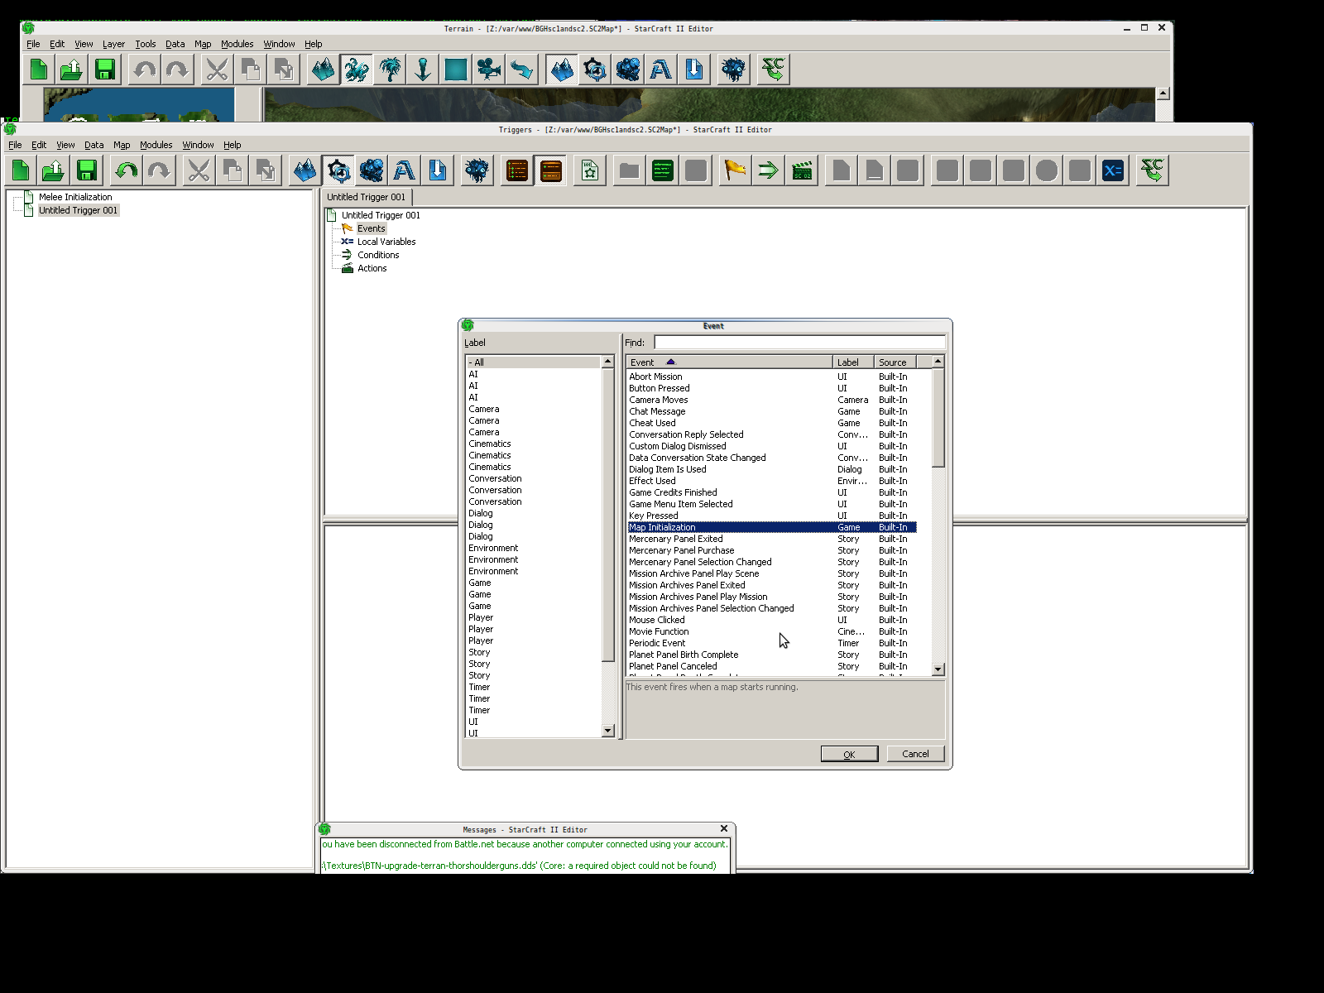Select the Units layer icon in Terrain toolbar

[x=357, y=70]
